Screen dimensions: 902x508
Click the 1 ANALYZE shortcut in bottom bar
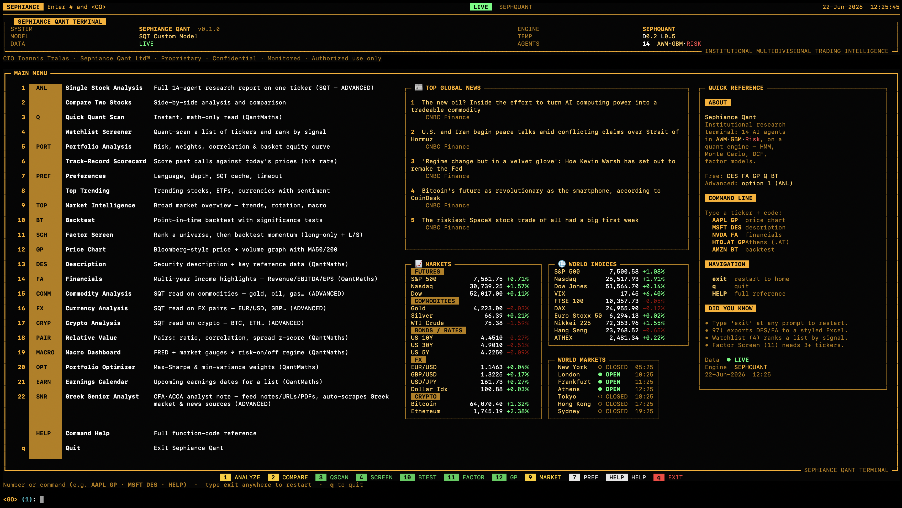click(x=240, y=478)
